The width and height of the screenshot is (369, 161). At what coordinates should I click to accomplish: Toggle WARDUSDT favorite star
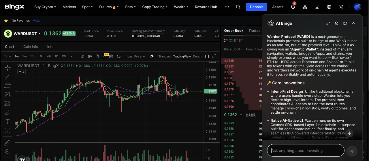click(6, 21)
